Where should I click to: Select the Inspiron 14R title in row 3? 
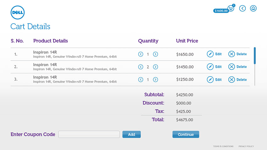tap(45, 77)
